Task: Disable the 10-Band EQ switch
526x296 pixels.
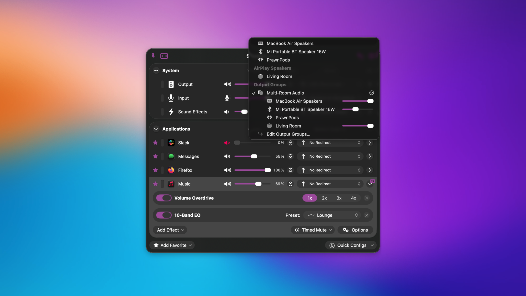Action: click(164, 215)
